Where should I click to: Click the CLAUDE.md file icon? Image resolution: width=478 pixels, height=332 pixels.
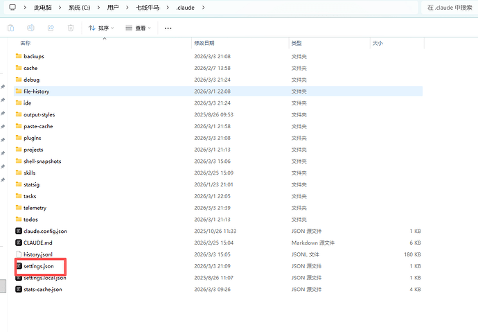(19, 243)
